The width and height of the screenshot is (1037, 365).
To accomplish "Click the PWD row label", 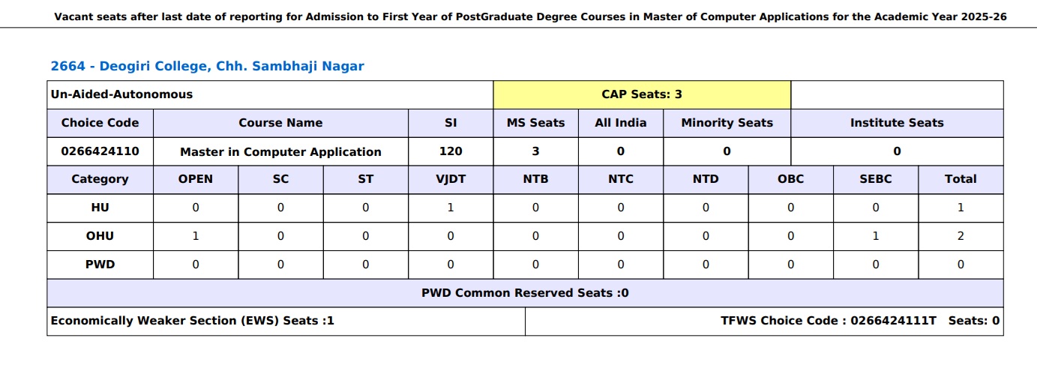I will 100,265.
